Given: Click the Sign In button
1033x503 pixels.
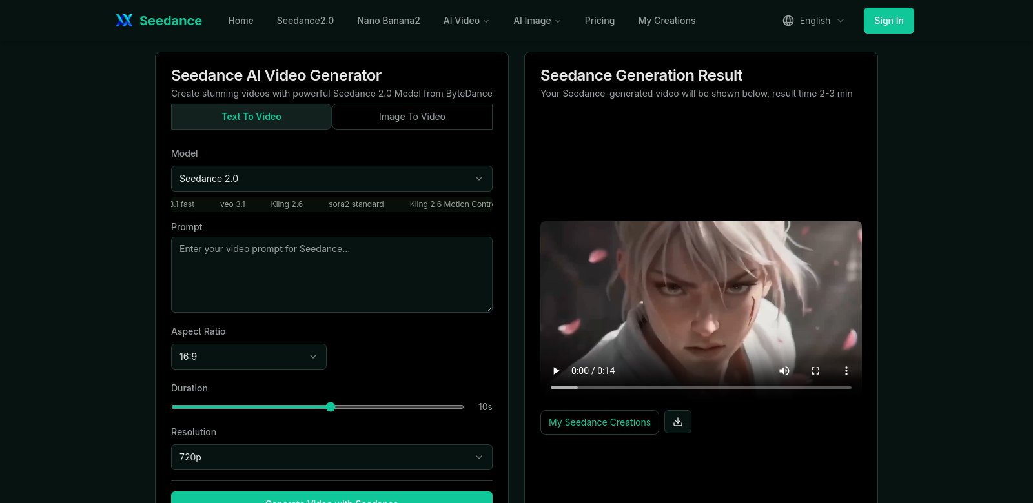Looking at the screenshot, I should [x=889, y=21].
